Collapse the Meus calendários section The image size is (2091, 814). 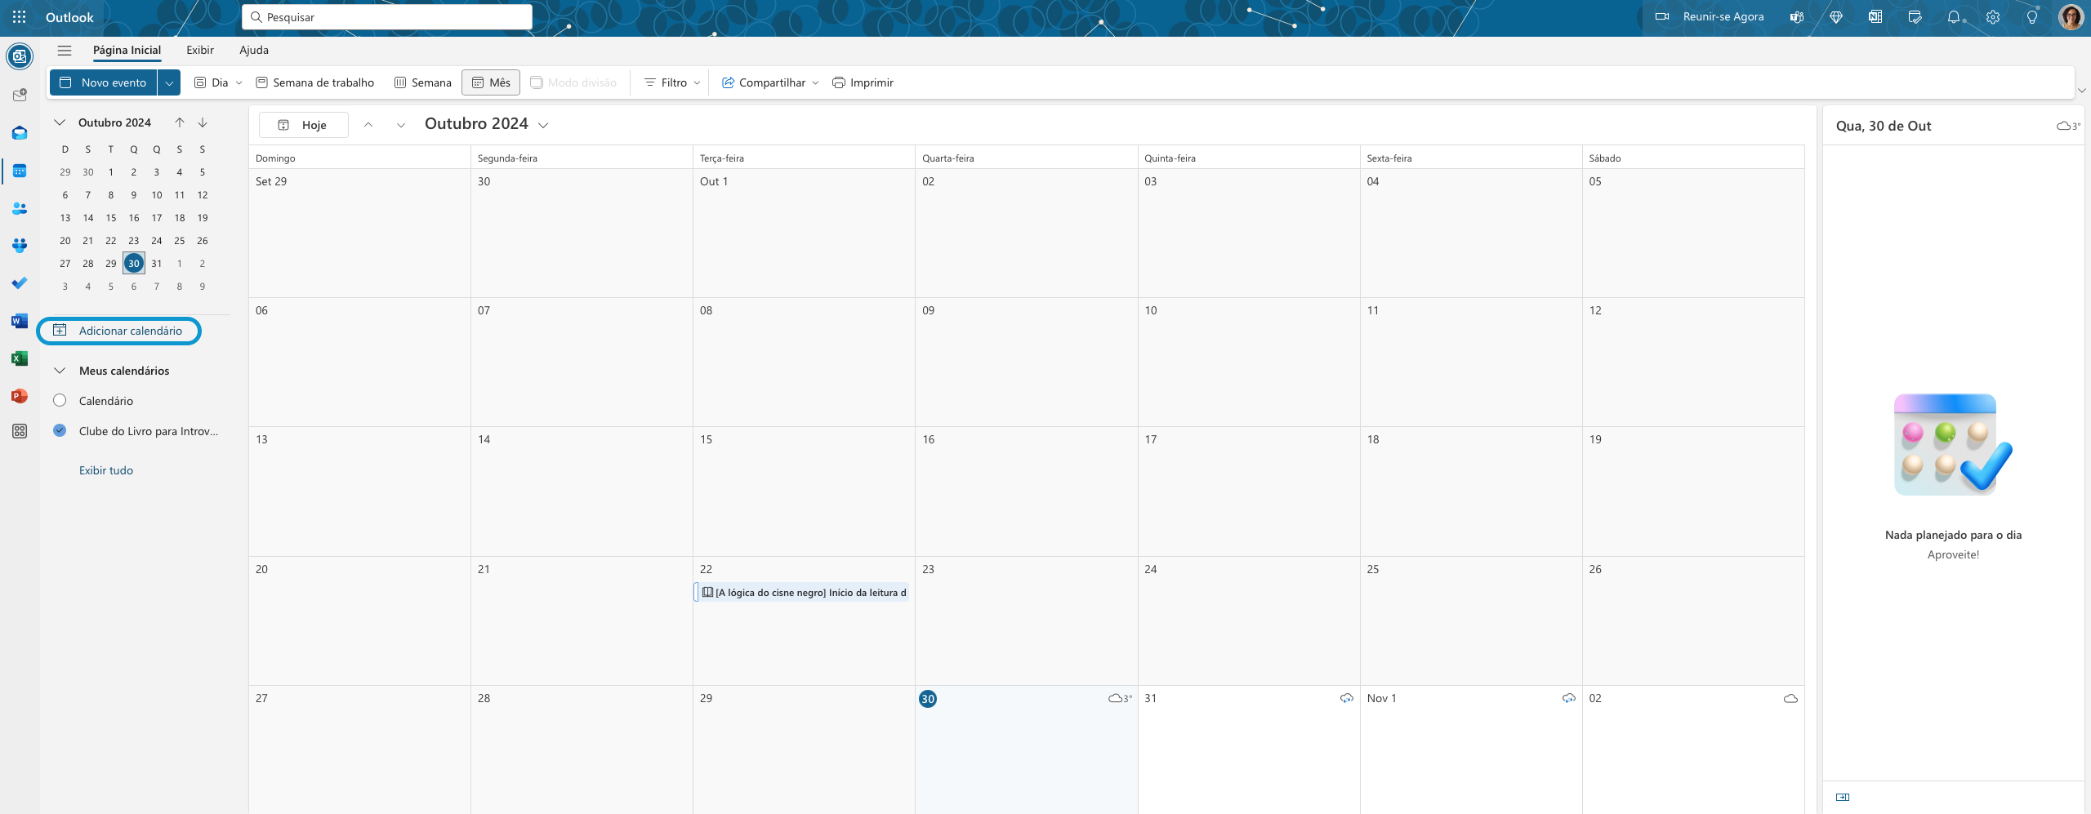pos(59,370)
